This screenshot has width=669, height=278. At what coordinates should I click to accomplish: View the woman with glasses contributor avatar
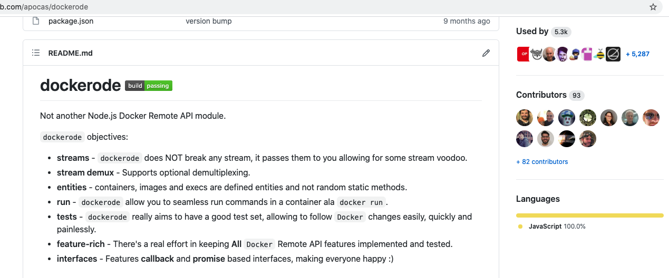[609, 118]
